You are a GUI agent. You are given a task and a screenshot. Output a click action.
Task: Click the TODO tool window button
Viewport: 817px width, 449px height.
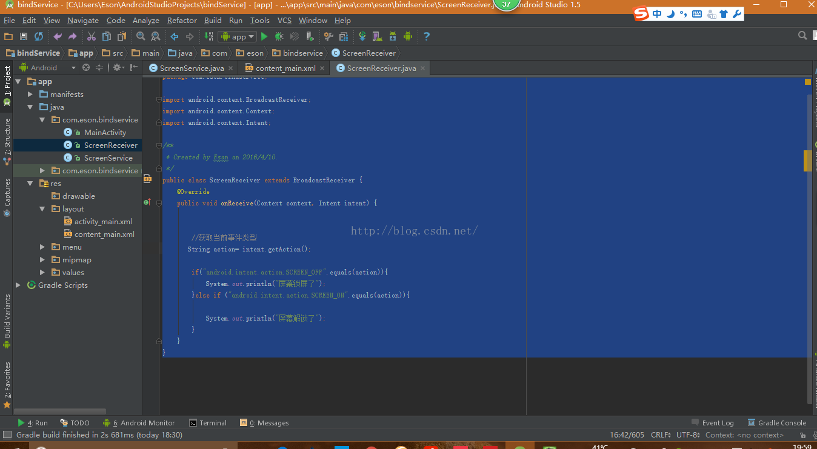[75, 423]
